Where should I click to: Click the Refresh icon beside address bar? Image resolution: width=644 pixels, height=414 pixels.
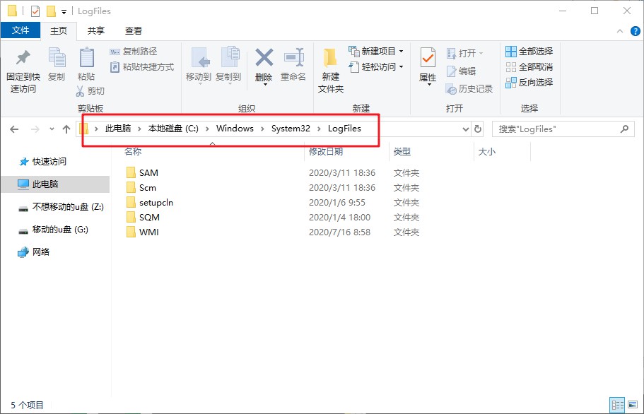pyautogui.click(x=478, y=129)
